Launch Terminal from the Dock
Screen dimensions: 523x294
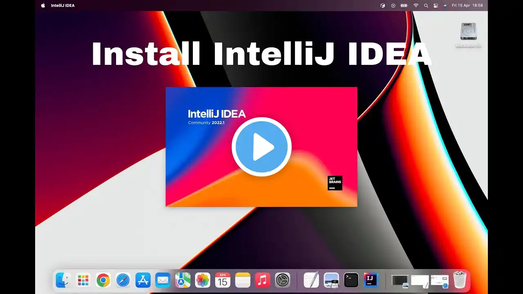pos(351,280)
